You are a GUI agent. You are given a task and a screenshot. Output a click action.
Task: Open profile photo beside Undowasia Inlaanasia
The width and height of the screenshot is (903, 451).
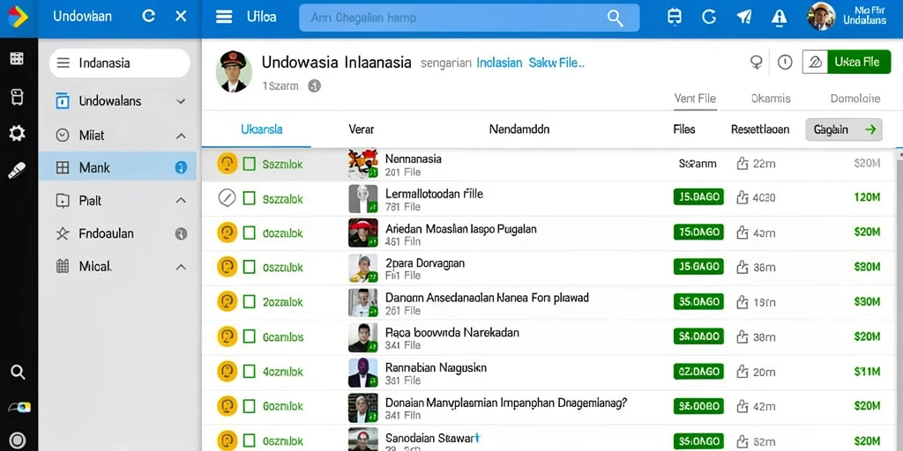[233, 72]
